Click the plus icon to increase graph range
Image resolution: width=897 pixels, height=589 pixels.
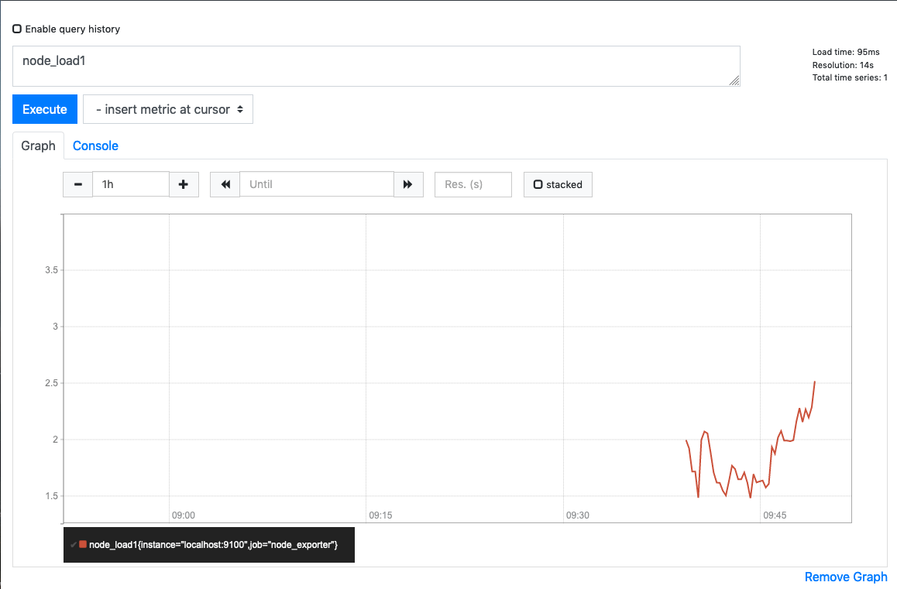click(x=184, y=184)
